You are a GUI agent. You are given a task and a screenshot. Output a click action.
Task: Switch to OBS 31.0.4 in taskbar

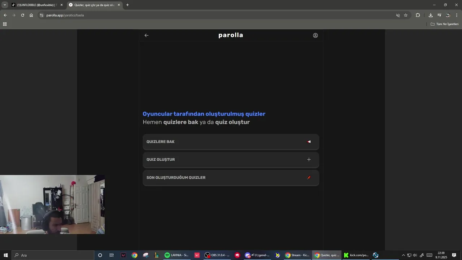(x=217, y=255)
